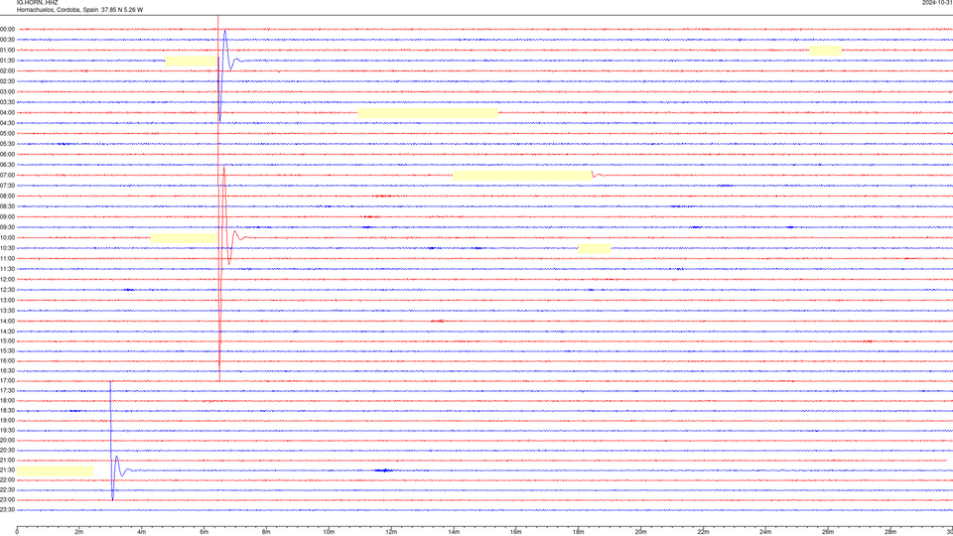The image size is (953, 536).
Task: Select the 08:00 time row label
Action: tap(7, 196)
